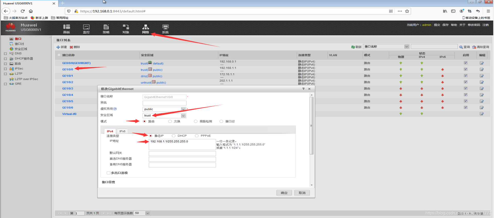The image size is (494, 218).
Task: Expand 路由 tree node
Action: pos(5,64)
